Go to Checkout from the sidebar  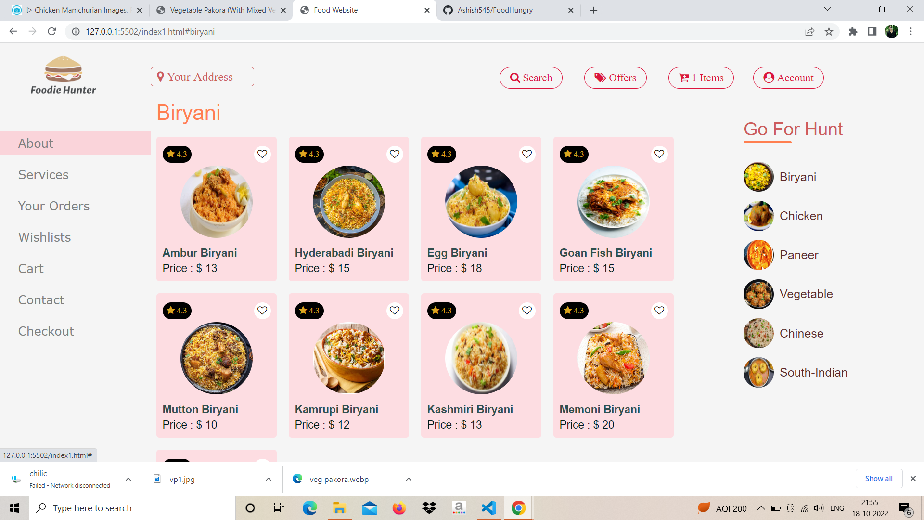46,331
